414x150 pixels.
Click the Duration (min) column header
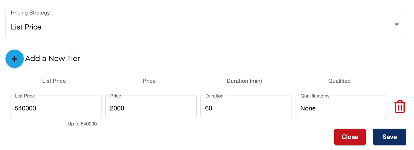coord(244,81)
